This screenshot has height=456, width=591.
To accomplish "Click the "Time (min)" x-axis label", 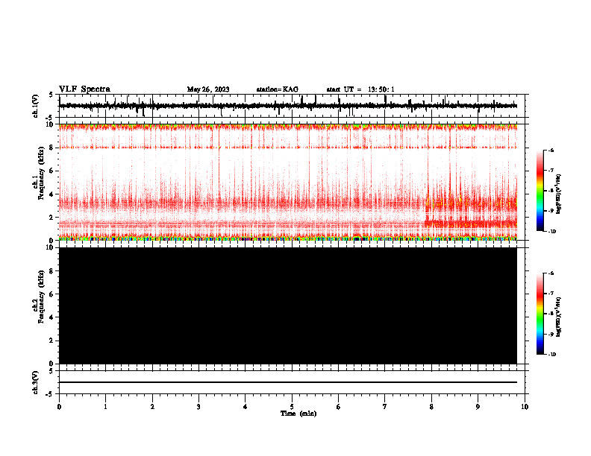I will 298,414.
